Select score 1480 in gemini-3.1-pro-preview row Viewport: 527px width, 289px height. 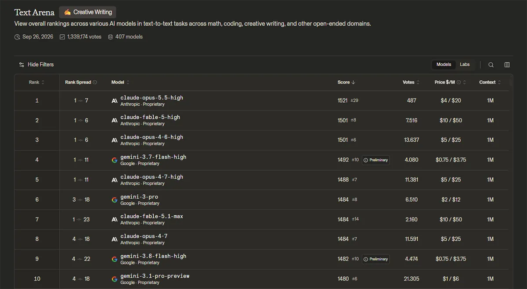(343, 279)
